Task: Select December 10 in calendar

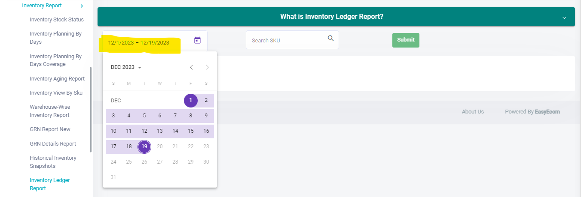Action: point(113,131)
